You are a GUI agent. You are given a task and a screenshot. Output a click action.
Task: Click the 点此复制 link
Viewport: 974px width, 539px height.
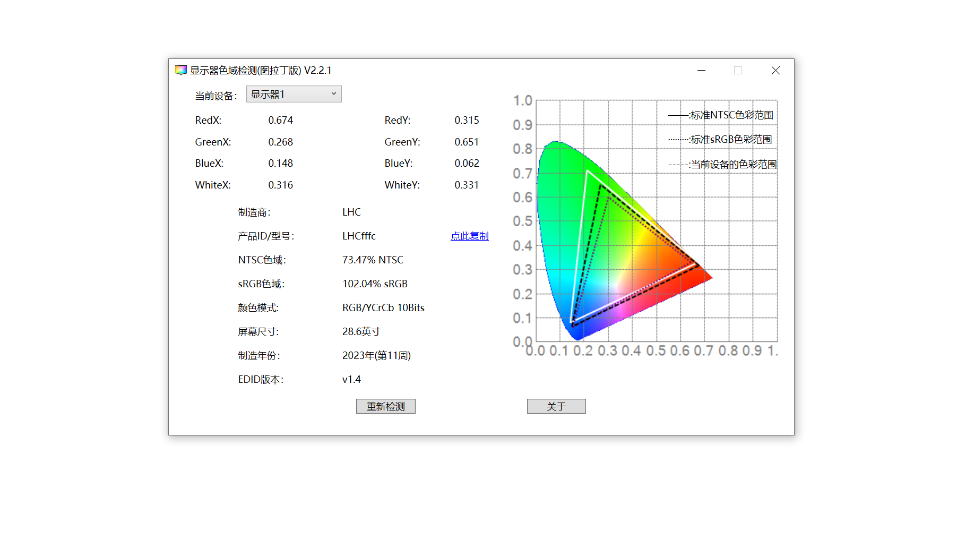click(469, 236)
